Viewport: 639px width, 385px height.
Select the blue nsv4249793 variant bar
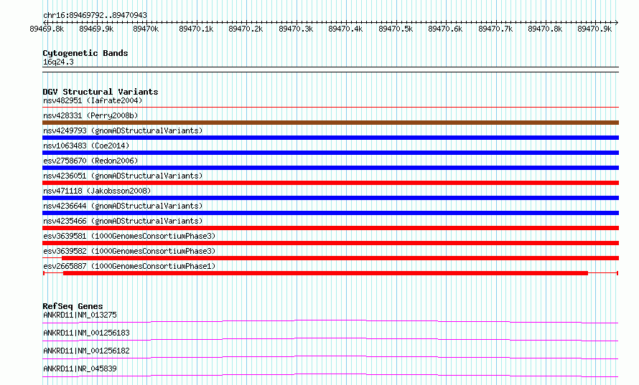pos(330,138)
